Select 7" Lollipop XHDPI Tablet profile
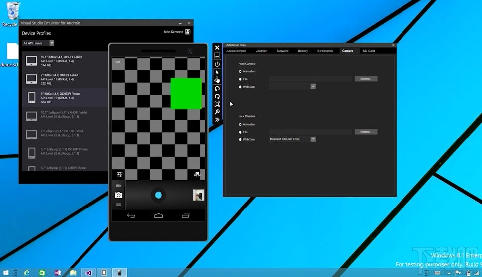 [x=65, y=135]
